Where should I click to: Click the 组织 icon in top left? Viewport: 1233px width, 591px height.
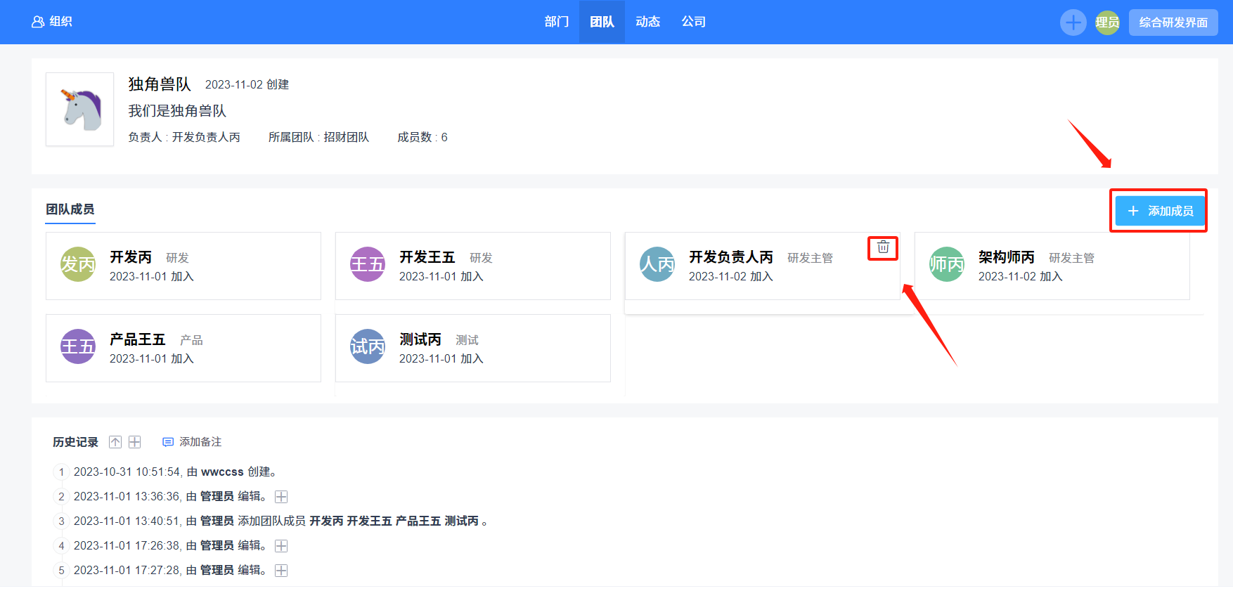point(38,22)
